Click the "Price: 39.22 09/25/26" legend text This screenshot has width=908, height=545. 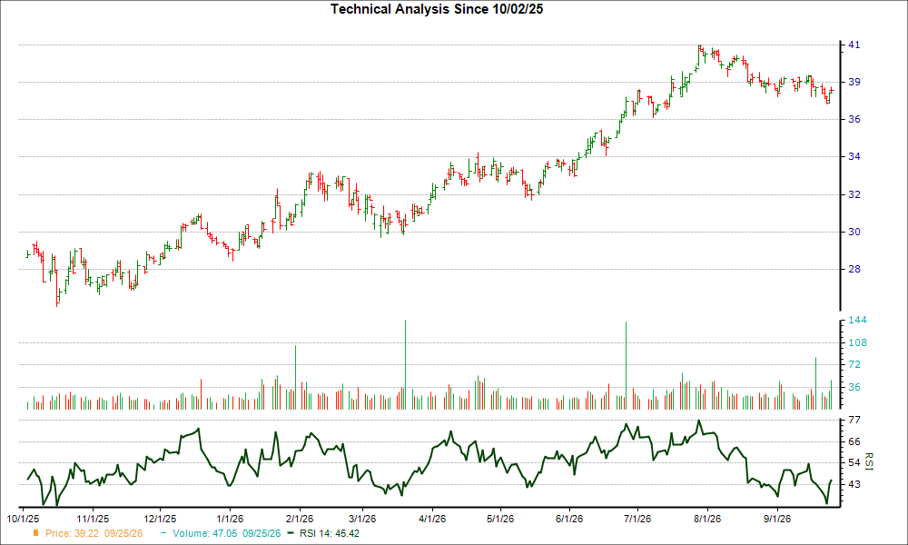tap(94, 533)
